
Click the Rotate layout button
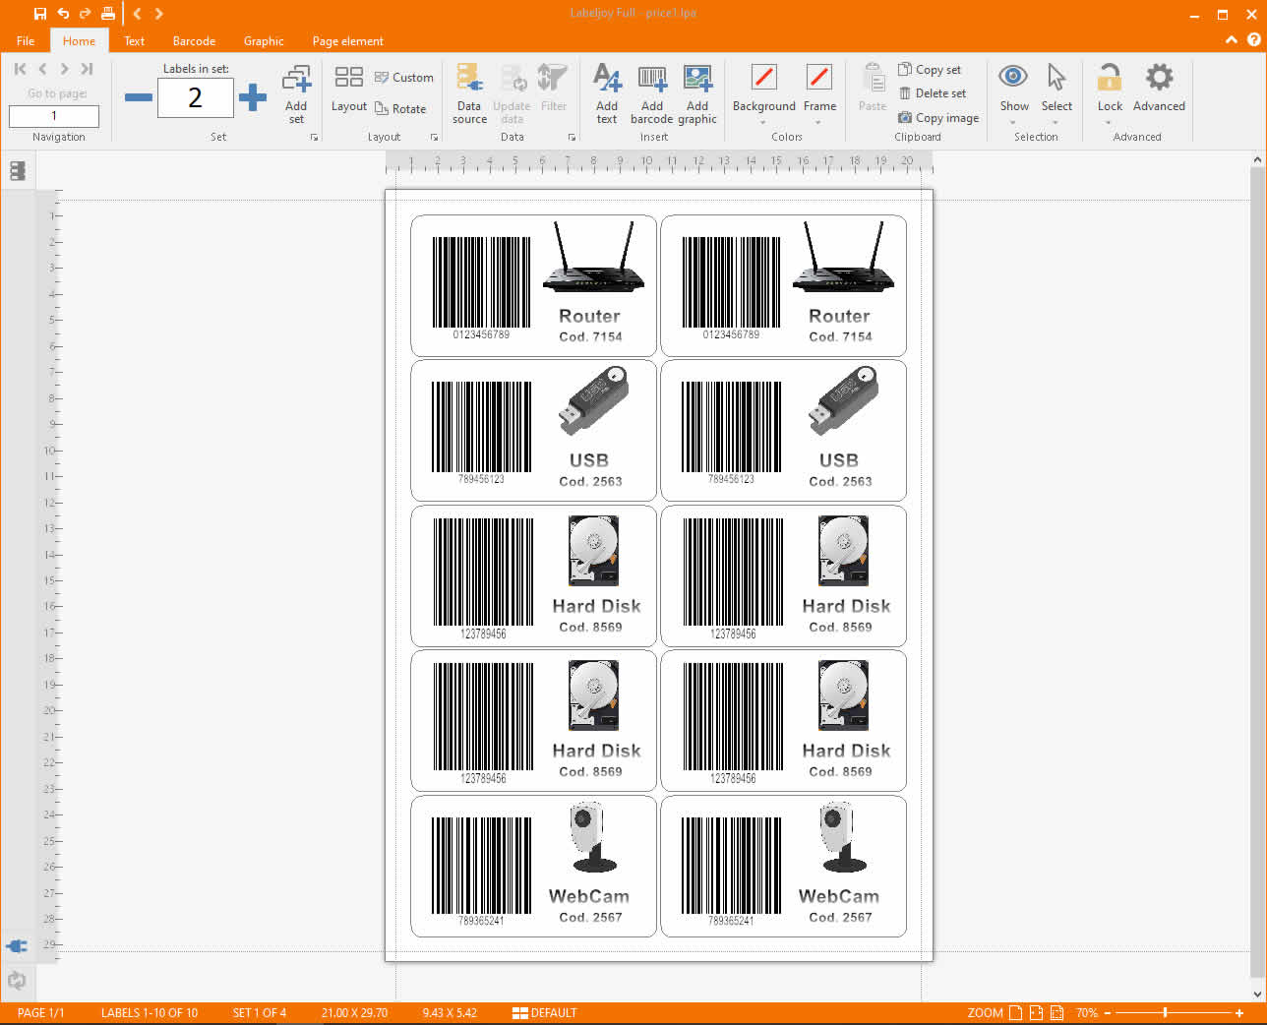click(x=400, y=109)
